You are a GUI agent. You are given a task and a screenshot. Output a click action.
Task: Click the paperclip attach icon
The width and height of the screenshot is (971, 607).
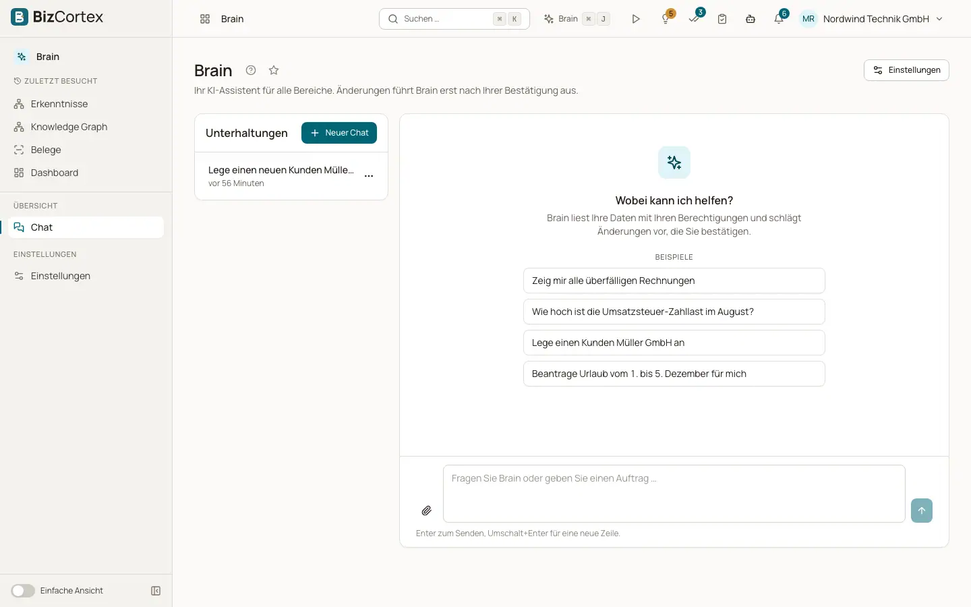[x=427, y=511]
